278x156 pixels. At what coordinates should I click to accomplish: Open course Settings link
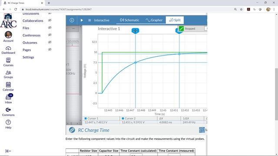(28, 57)
